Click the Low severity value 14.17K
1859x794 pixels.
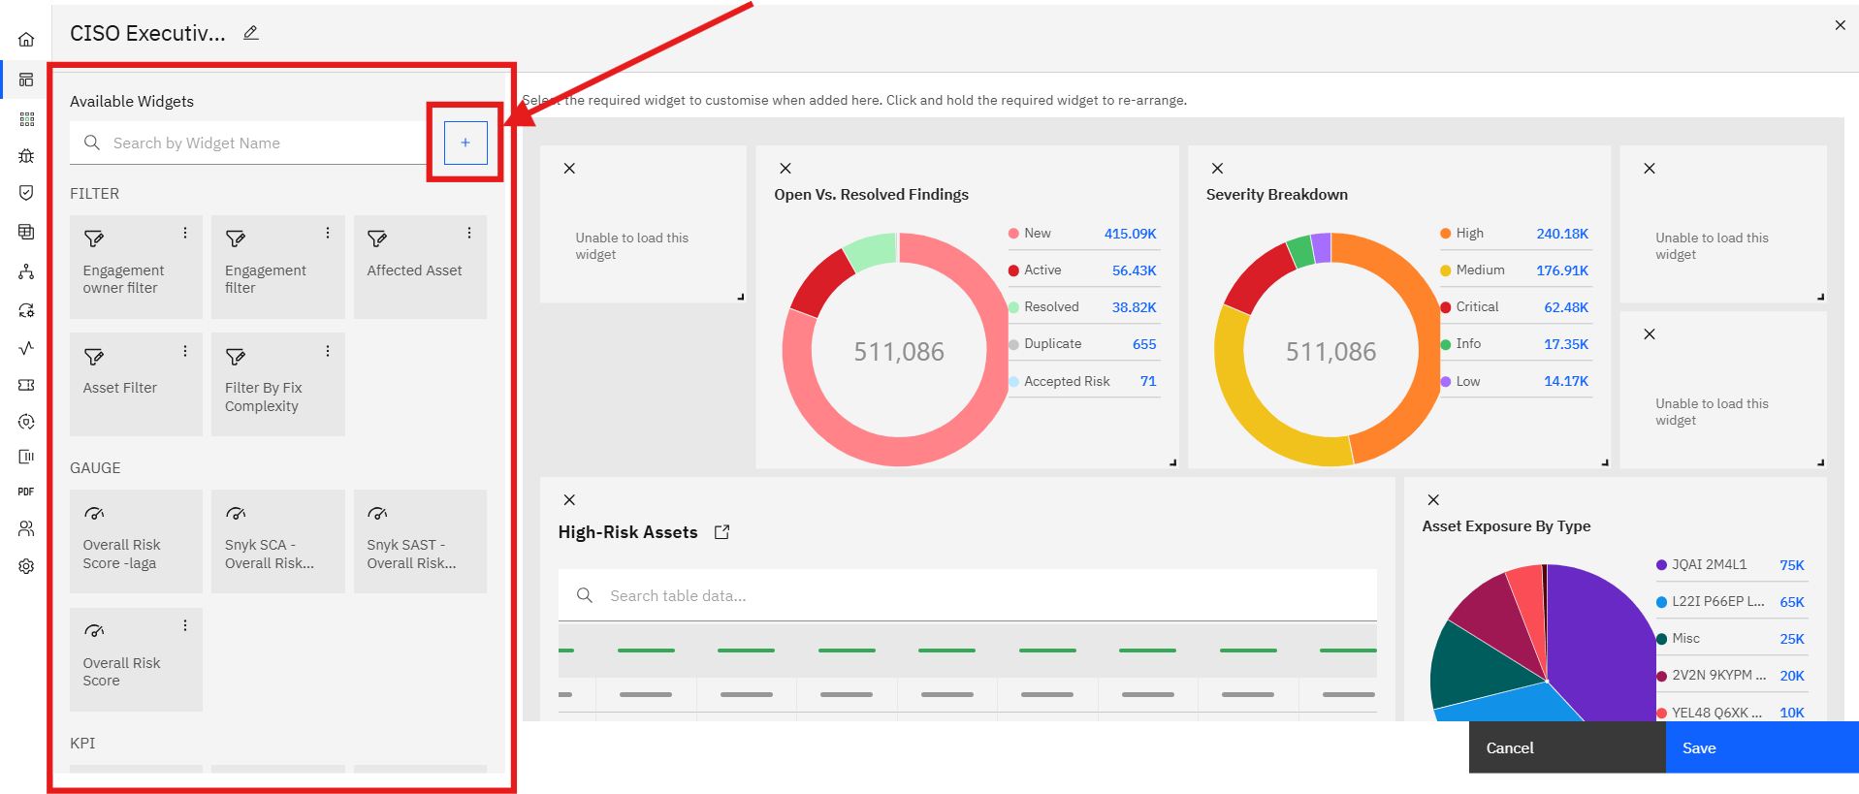(x=1566, y=381)
